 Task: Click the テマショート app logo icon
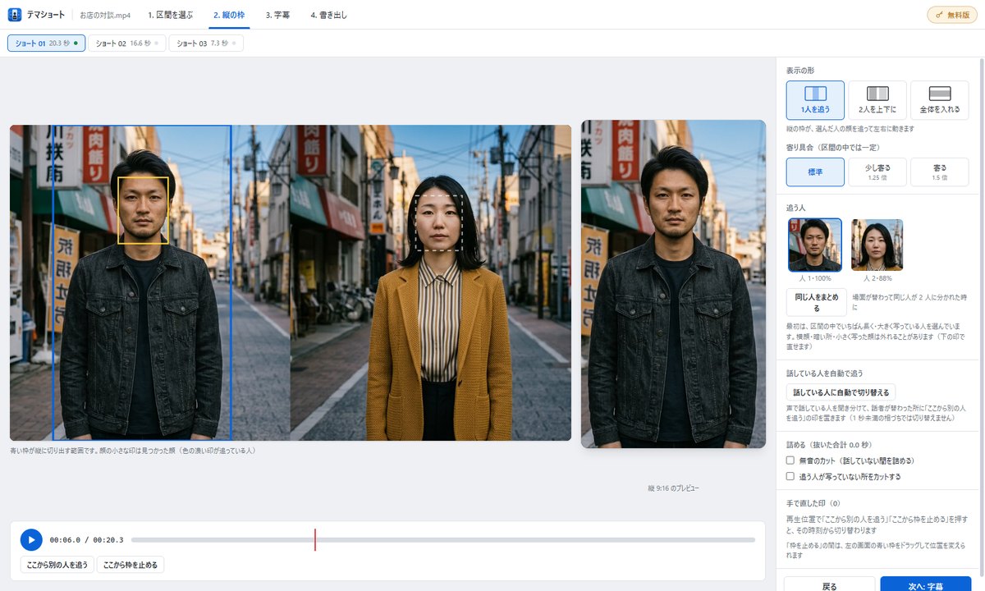pyautogui.click(x=15, y=15)
